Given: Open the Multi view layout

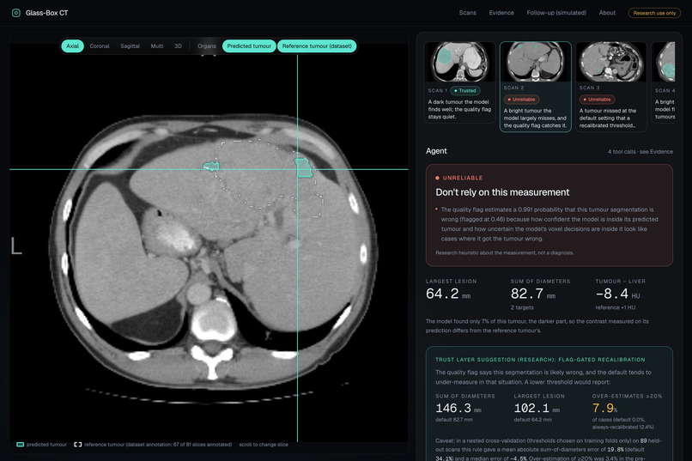Looking at the screenshot, I should (x=156, y=45).
